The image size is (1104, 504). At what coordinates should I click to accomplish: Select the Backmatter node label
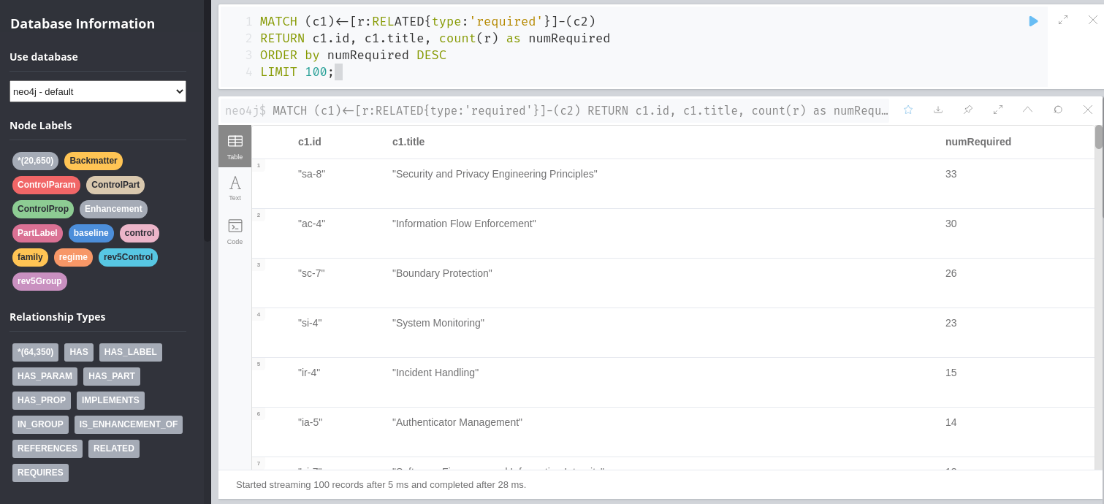94,161
